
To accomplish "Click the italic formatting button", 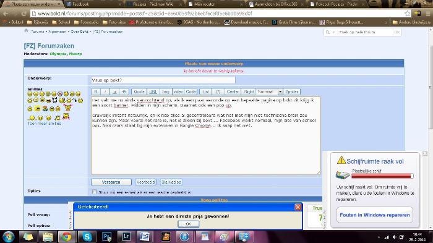I will [x=105, y=92].
